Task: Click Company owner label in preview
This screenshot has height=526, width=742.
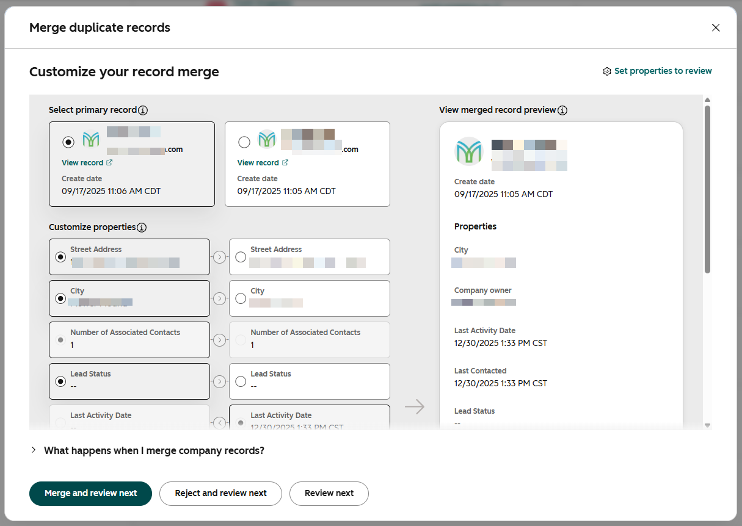Action: pyautogui.click(x=483, y=290)
